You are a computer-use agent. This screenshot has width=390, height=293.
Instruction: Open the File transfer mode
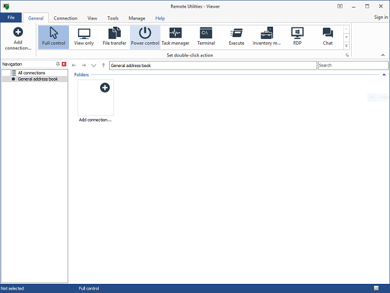pyautogui.click(x=114, y=37)
